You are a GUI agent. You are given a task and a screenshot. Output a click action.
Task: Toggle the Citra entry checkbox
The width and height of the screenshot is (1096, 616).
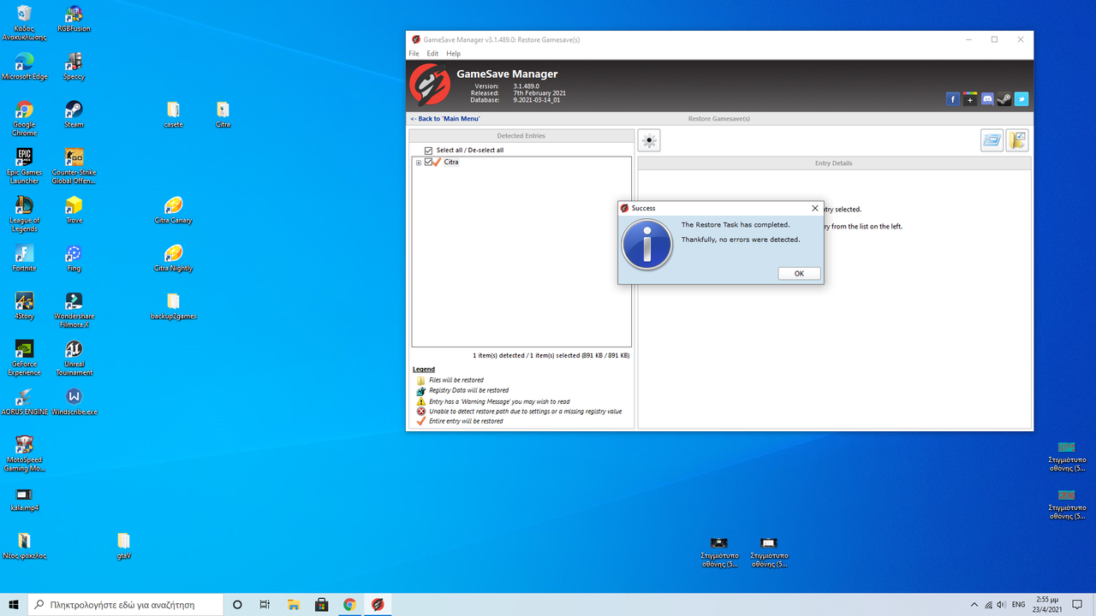[429, 162]
